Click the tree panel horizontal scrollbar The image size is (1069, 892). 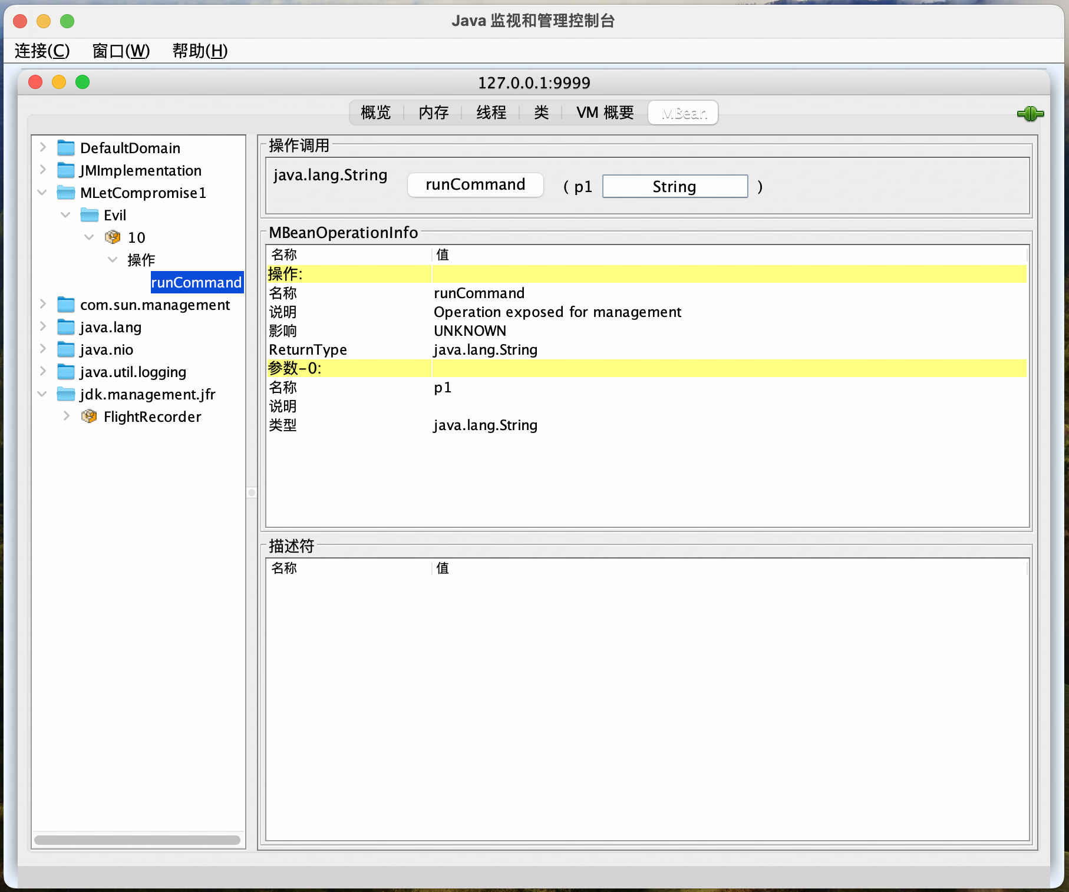pos(137,840)
